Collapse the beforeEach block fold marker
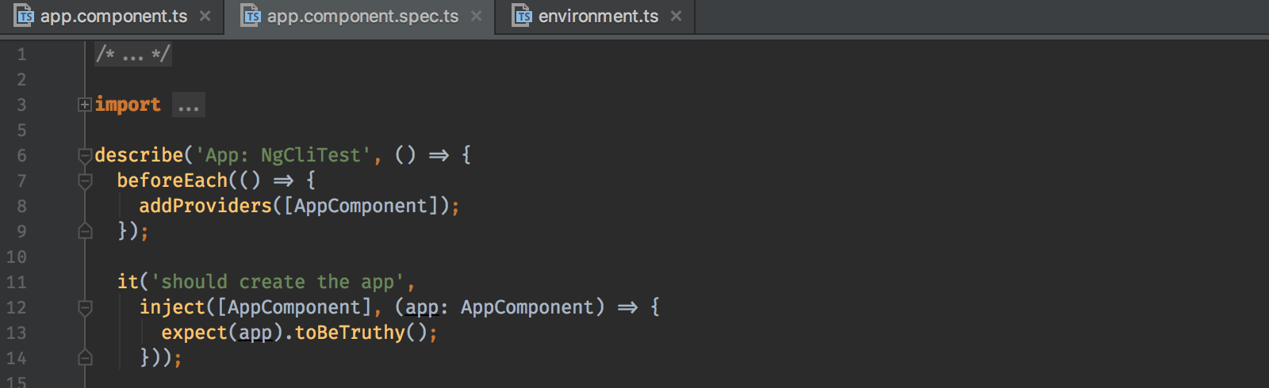 click(x=85, y=181)
